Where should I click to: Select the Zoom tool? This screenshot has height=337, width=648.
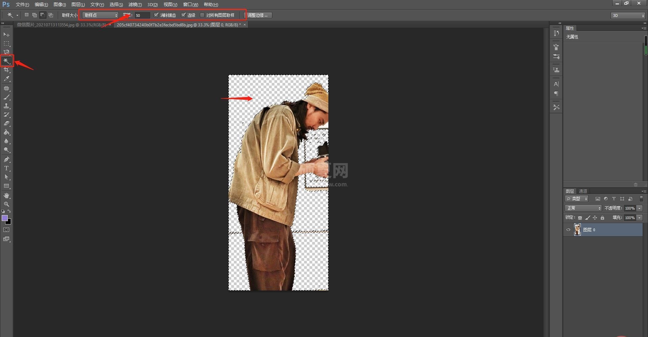point(6,204)
